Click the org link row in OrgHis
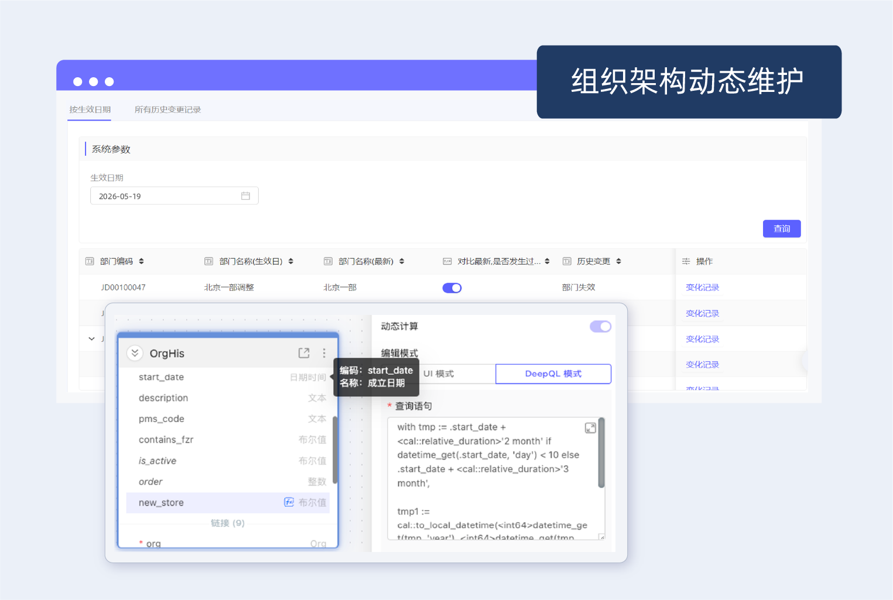Viewport: 893px width, 600px height. [x=228, y=543]
